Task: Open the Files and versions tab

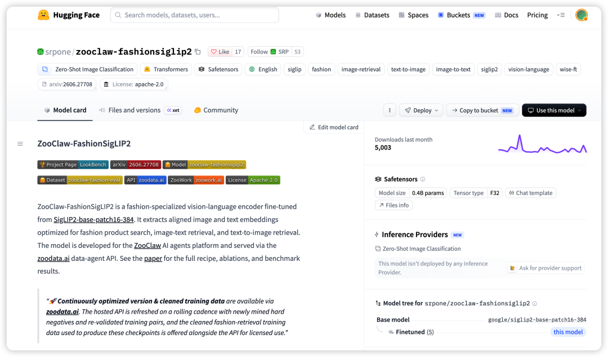Action: [140, 110]
